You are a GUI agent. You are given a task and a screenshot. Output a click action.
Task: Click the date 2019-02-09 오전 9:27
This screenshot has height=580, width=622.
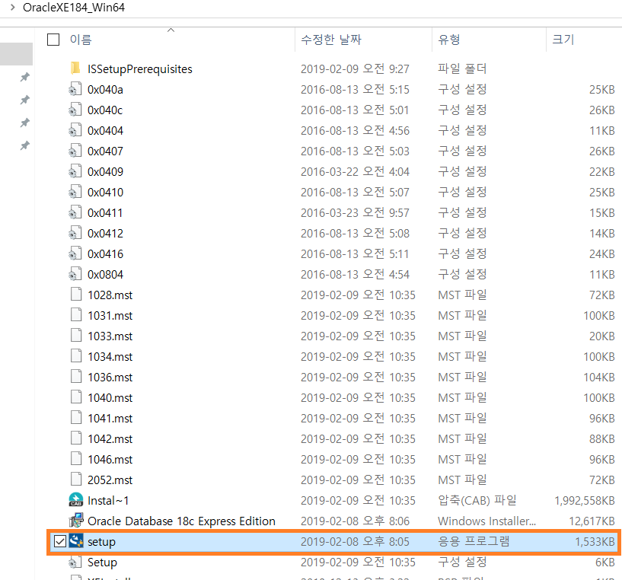(x=355, y=69)
